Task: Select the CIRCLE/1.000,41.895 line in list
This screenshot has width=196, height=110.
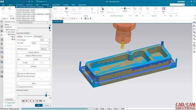Action: point(33,14)
